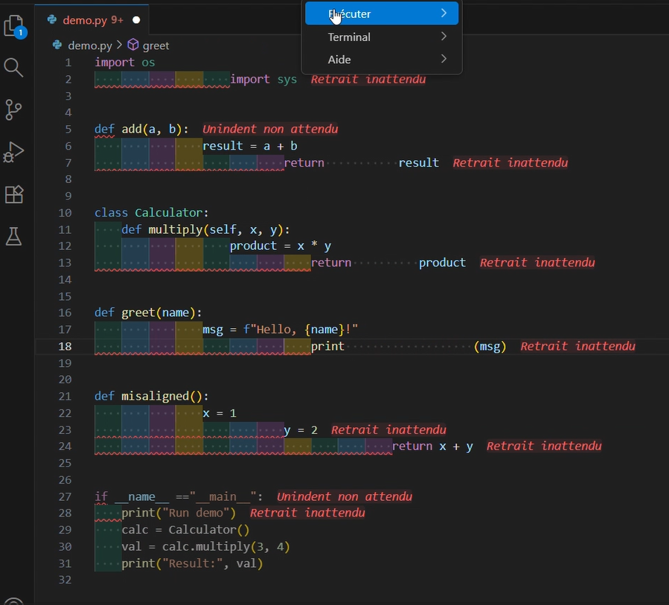The image size is (669, 605).
Task: Click the greet breadcrumb item
Action: click(156, 45)
